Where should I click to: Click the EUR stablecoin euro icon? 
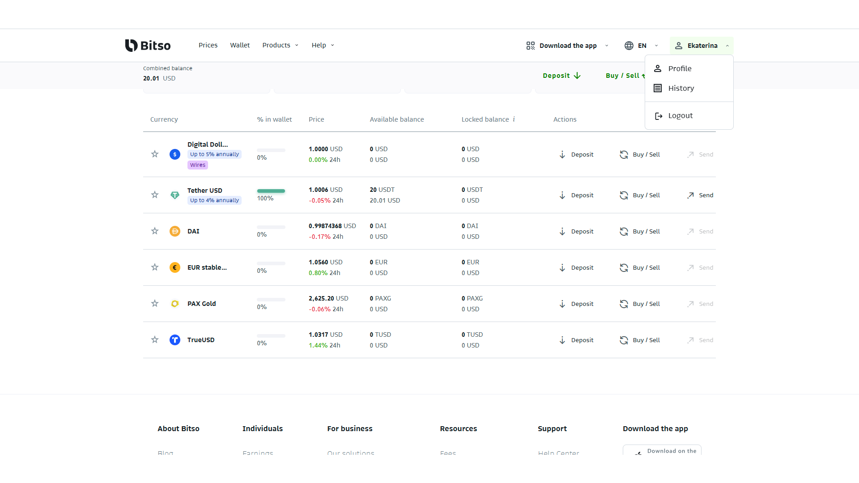click(175, 267)
